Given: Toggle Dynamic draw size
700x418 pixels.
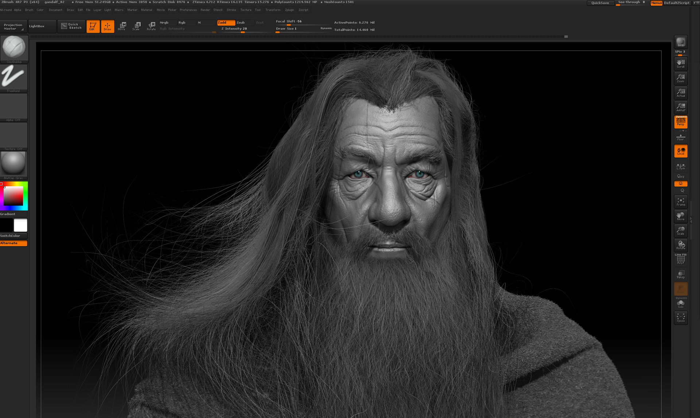Looking at the screenshot, I should (x=326, y=28).
